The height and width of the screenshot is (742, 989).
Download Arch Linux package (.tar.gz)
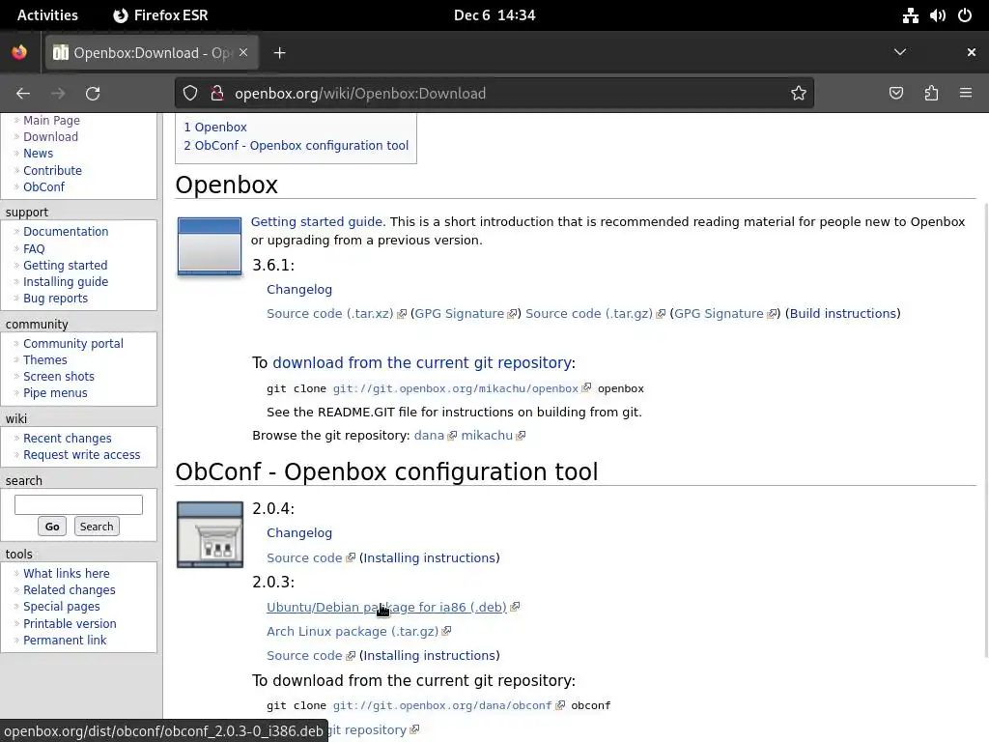tap(353, 631)
